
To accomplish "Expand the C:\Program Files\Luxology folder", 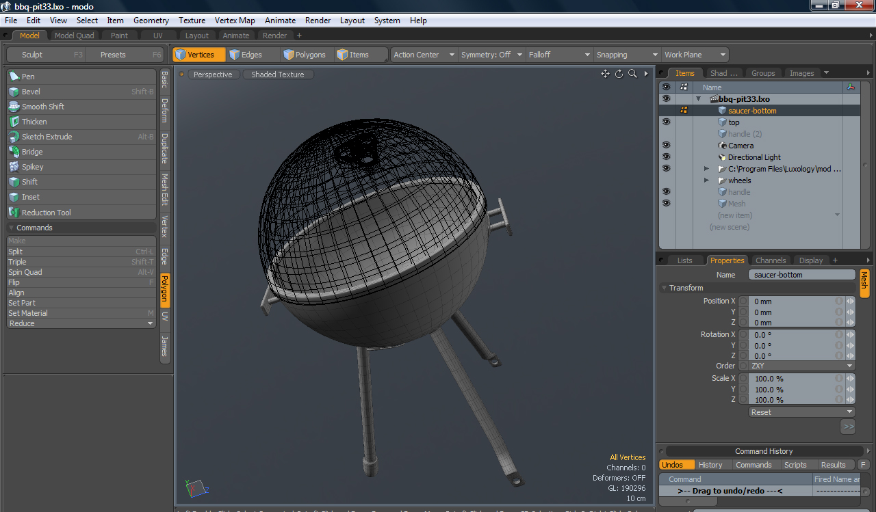I will (x=707, y=169).
